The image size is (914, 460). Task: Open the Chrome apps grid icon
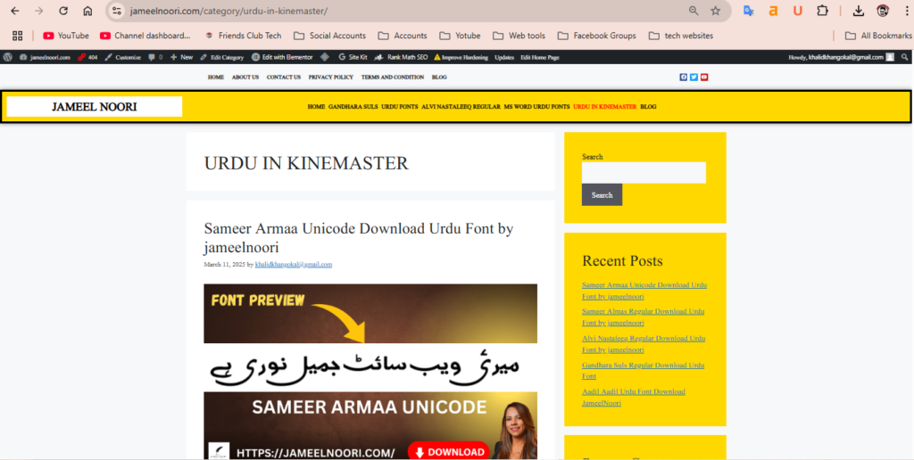click(x=17, y=36)
